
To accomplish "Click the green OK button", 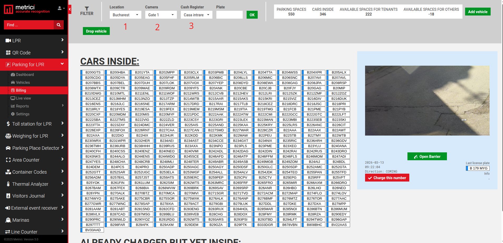I will (252, 15).
